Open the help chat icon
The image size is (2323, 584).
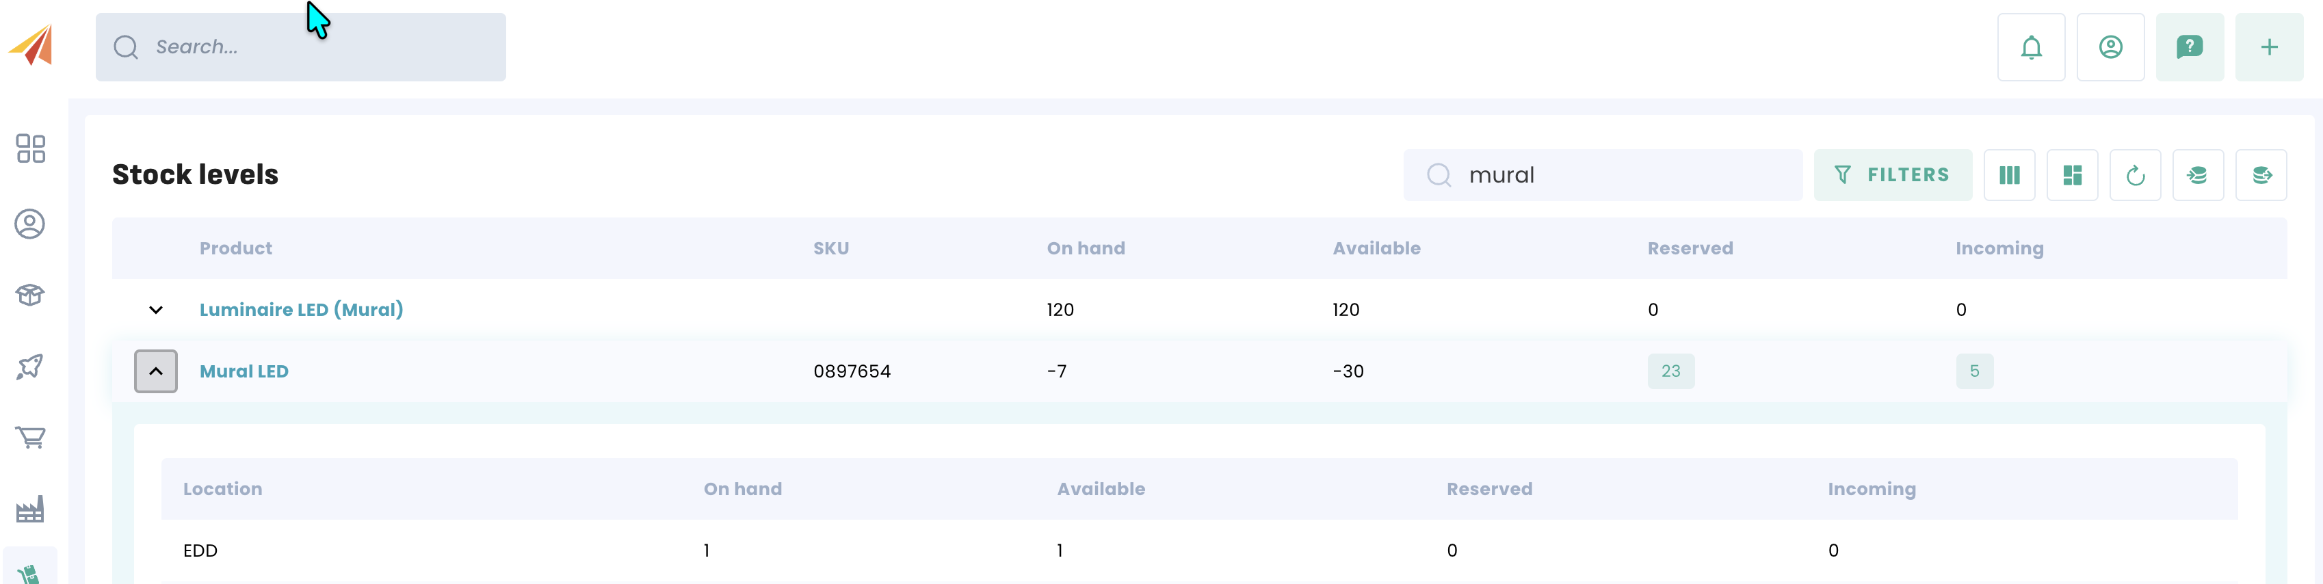click(2189, 47)
